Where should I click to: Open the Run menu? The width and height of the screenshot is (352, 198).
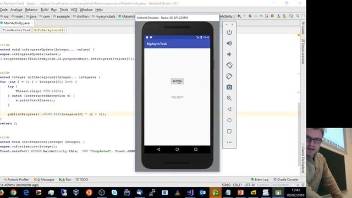(x=54, y=10)
